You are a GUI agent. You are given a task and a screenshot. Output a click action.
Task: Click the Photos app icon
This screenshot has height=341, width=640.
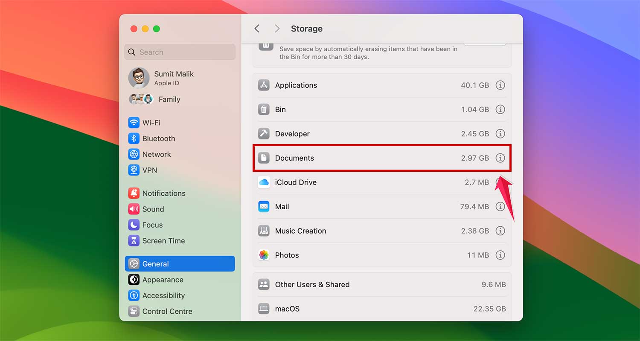[x=263, y=255]
